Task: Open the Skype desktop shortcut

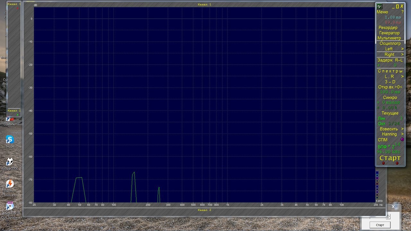Action: click(x=10, y=142)
